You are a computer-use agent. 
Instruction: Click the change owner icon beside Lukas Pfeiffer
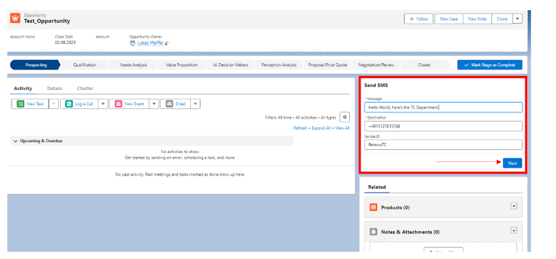click(x=167, y=43)
